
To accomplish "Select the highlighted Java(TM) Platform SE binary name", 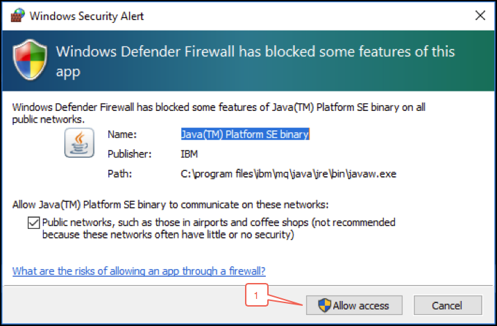I will [245, 135].
